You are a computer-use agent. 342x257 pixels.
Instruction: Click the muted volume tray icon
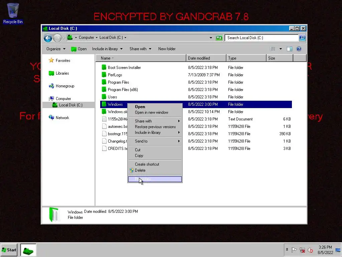310,250
